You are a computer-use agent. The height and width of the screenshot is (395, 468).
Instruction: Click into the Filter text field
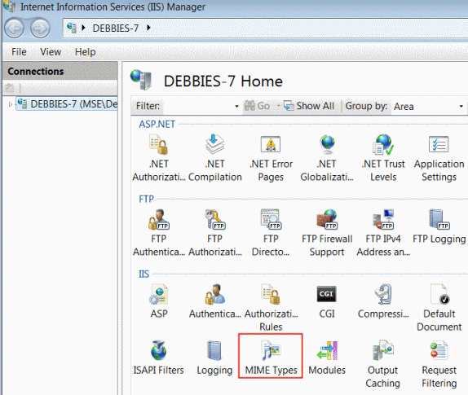coord(197,106)
